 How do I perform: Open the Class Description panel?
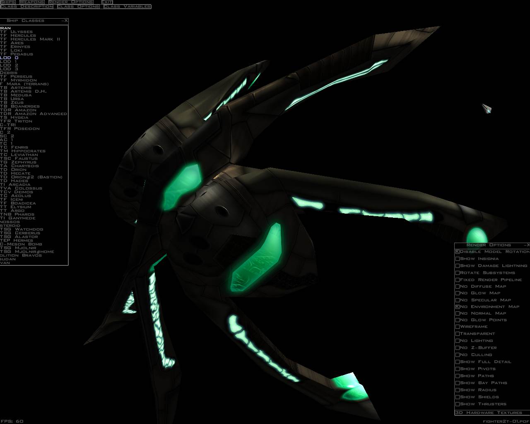pyautogui.click(x=26, y=7)
